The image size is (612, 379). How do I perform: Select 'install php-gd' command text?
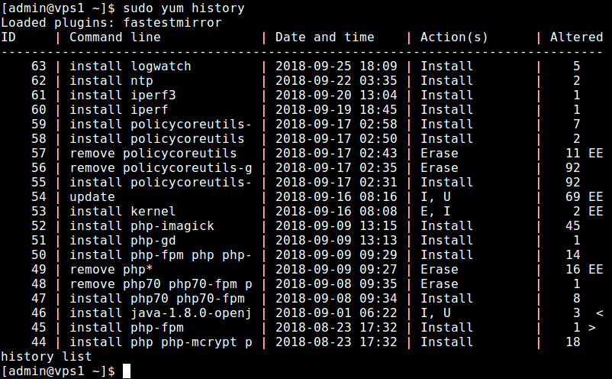(x=123, y=240)
